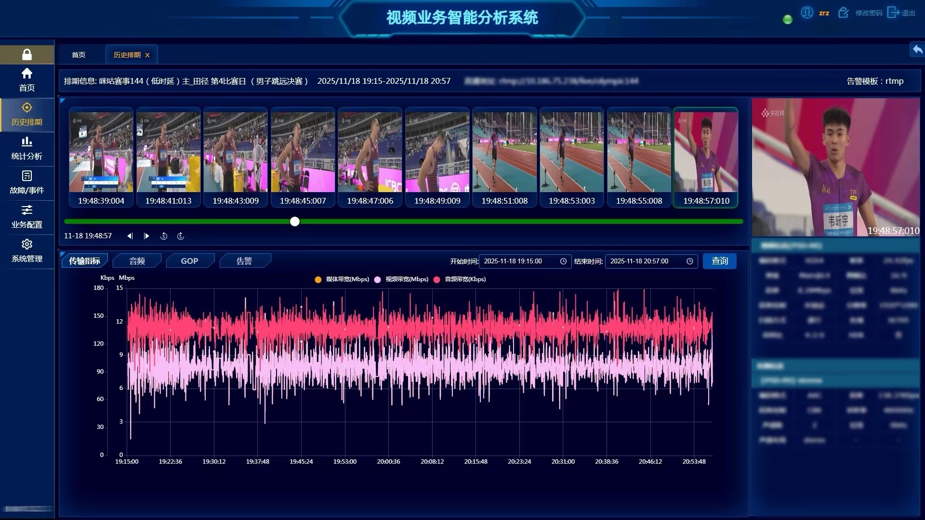Switch to the 告警 tab
Image resolution: width=925 pixels, height=520 pixels.
pos(244,261)
